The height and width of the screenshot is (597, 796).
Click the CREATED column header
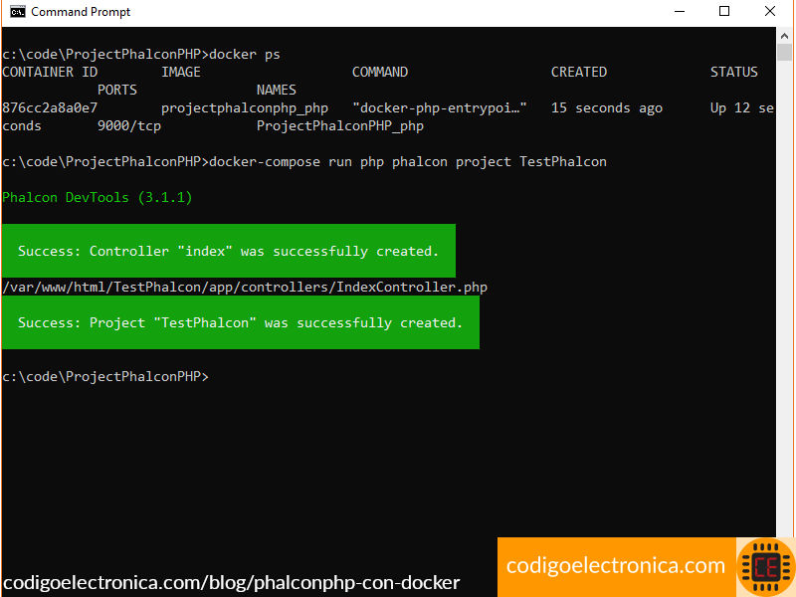click(579, 72)
